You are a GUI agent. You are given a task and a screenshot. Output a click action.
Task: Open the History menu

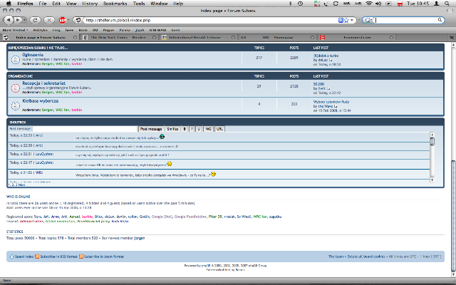[90, 4]
